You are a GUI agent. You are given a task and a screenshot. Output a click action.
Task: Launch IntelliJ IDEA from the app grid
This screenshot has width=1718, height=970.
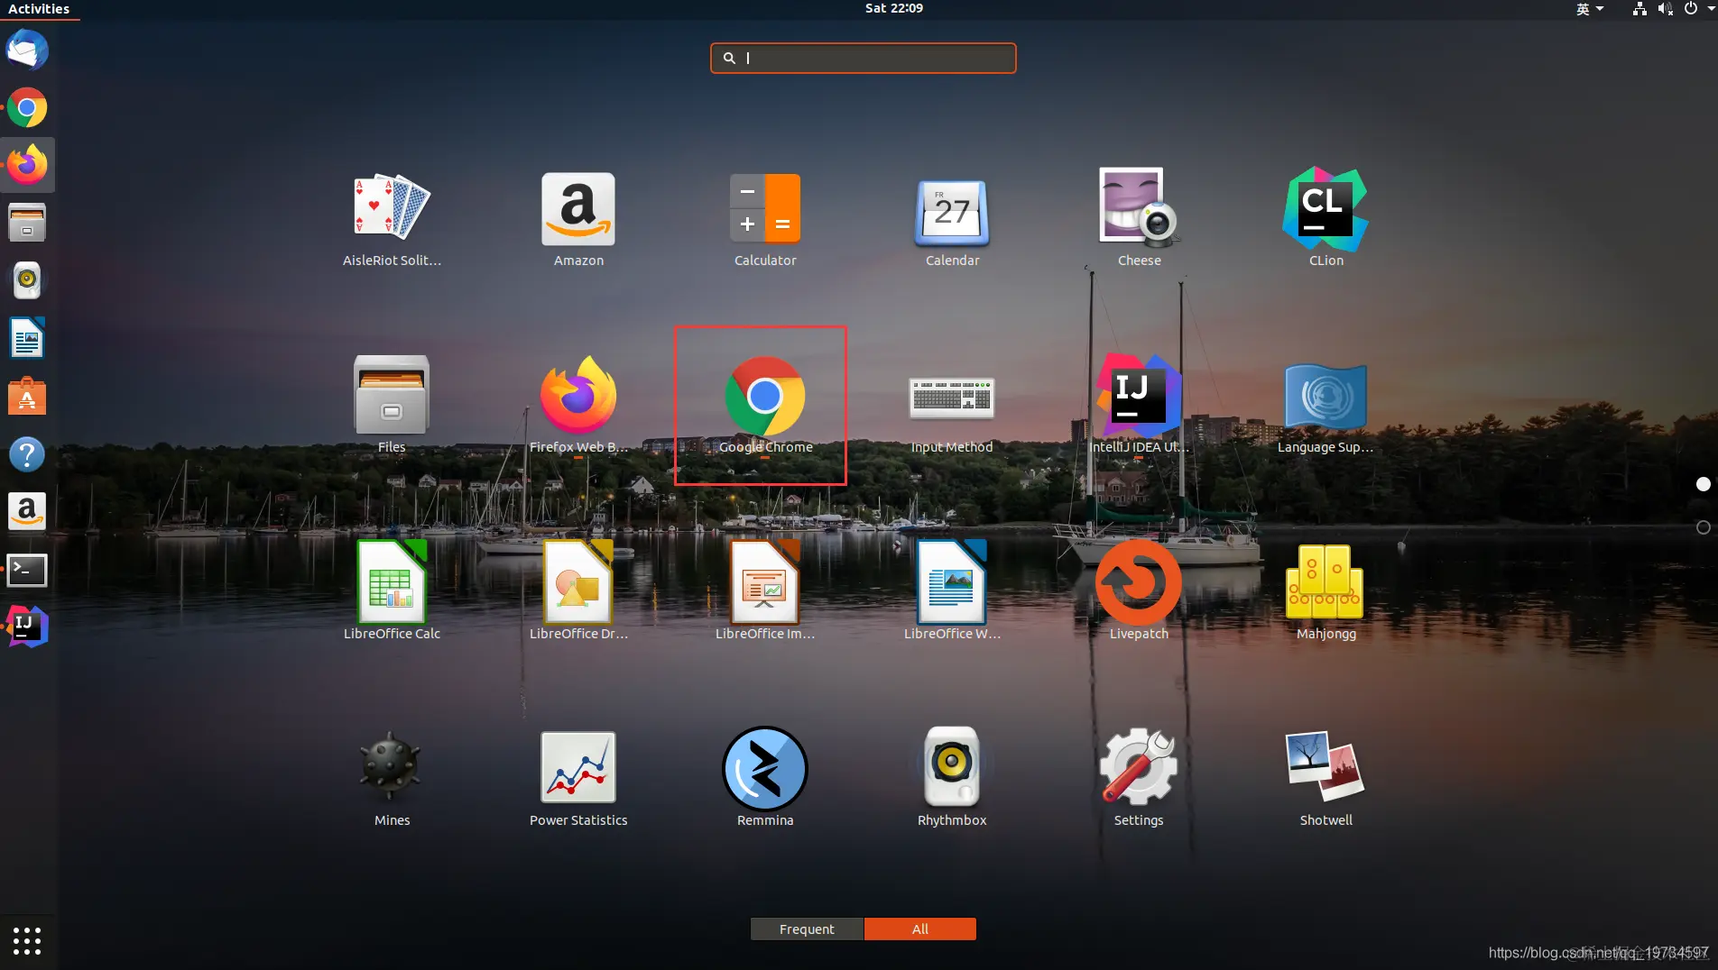tap(1139, 406)
